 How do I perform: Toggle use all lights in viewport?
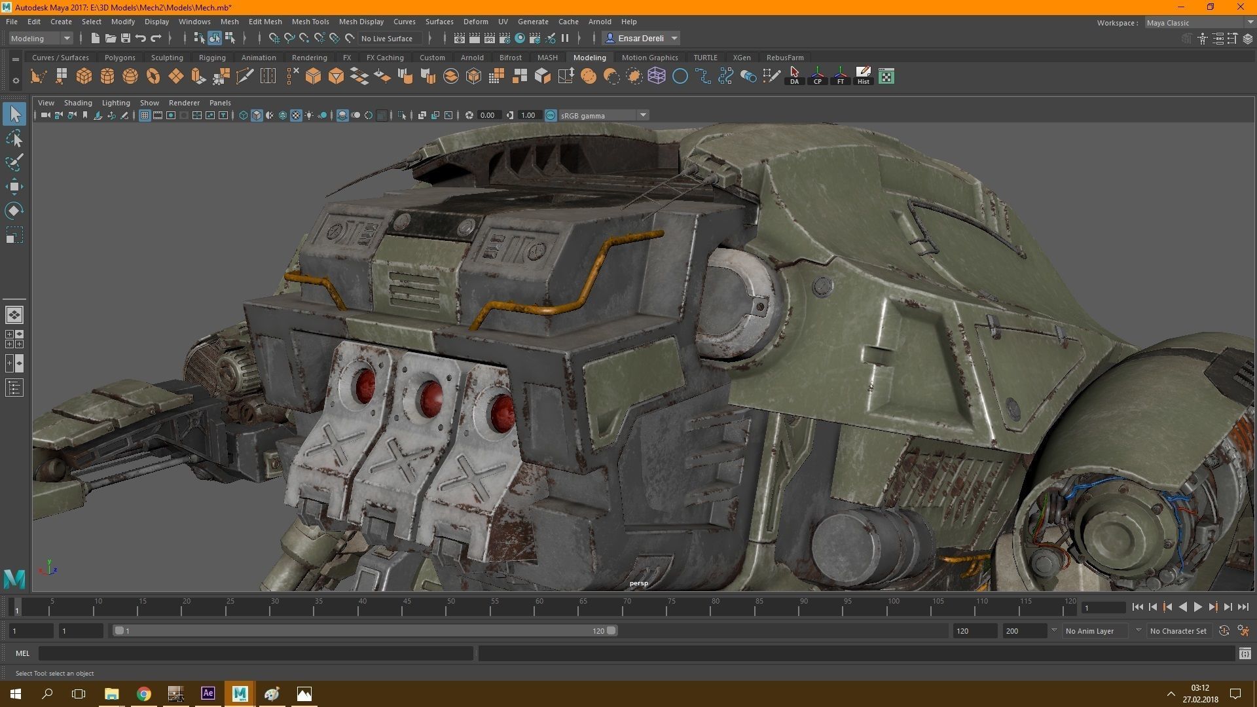coord(309,116)
